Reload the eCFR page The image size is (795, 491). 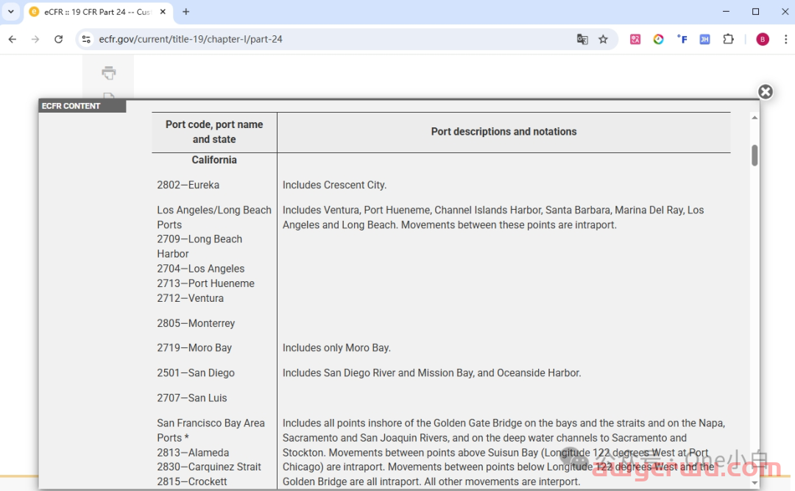pyautogui.click(x=58, y=39)
